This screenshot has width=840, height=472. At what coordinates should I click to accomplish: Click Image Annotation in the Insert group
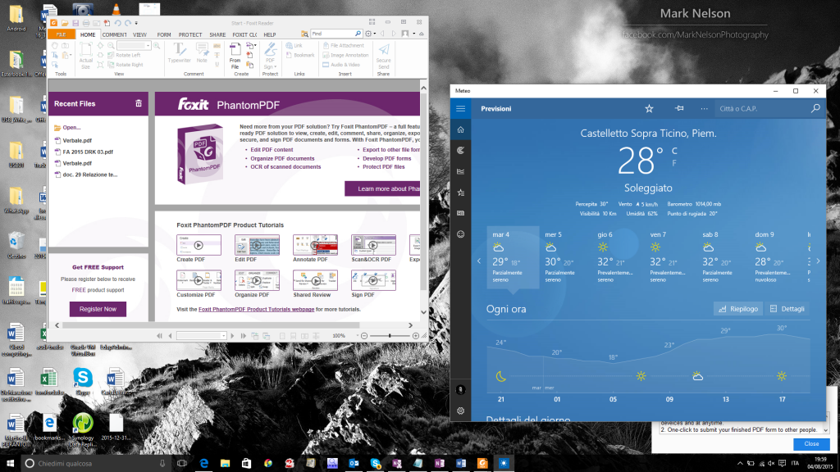point(345,55)
